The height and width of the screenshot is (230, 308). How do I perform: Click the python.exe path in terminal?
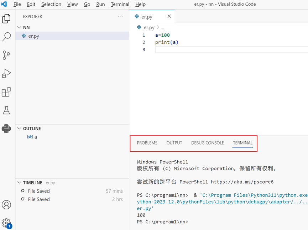254,195
